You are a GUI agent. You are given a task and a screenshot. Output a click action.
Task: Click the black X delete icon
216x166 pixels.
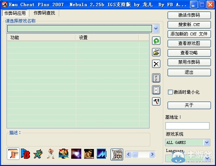point(156,64)
